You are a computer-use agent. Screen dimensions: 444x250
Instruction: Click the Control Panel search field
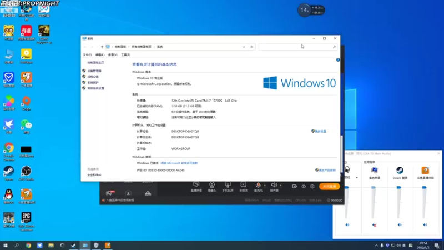pos(297,47)
